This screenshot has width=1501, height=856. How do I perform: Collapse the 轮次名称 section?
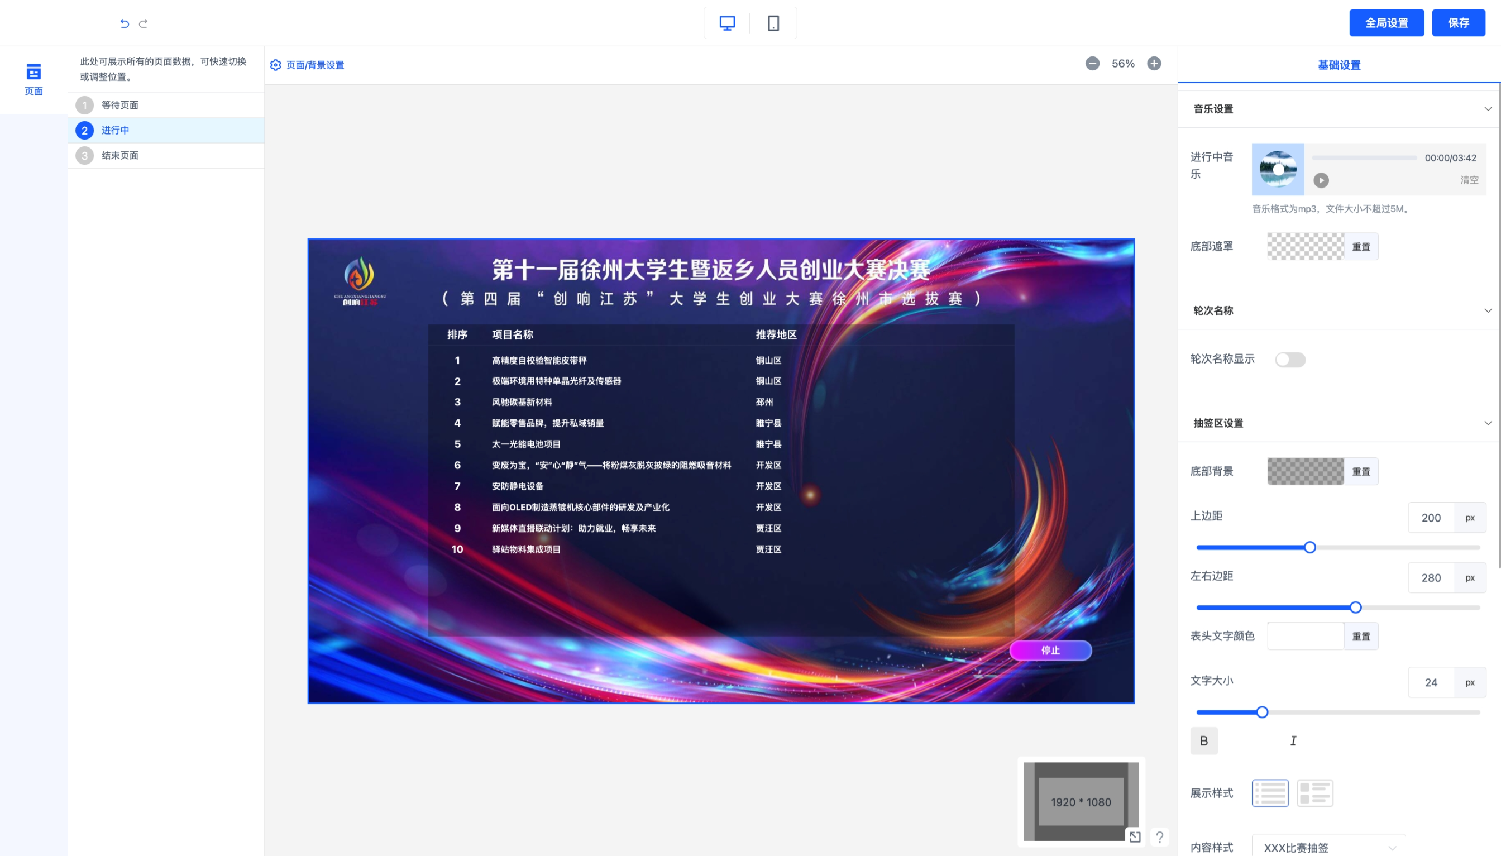click(1488, 310)
